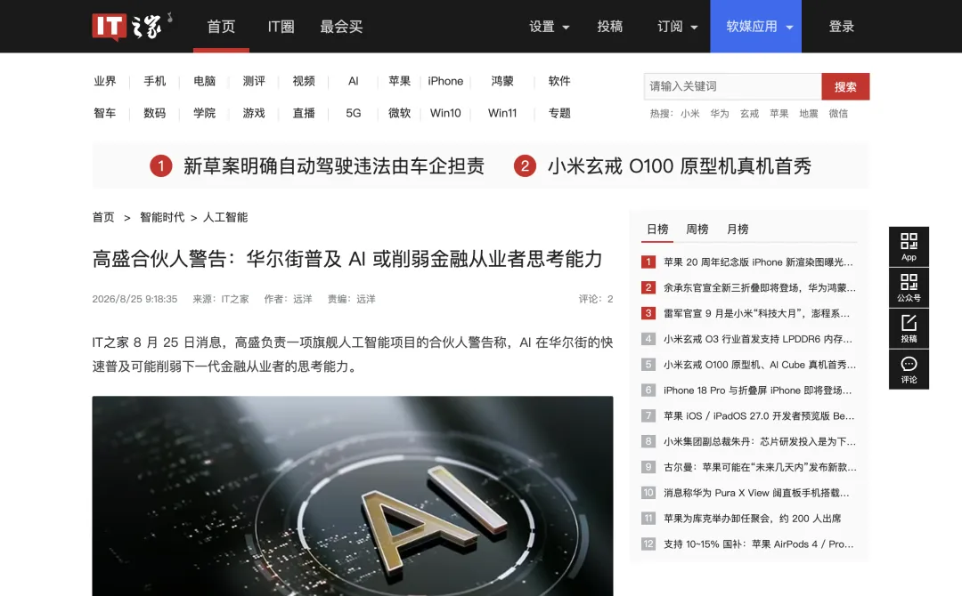Click the AI article cover image
This screenshot has width=962, height=596.
pyautogui.click(x=353, y=496)
